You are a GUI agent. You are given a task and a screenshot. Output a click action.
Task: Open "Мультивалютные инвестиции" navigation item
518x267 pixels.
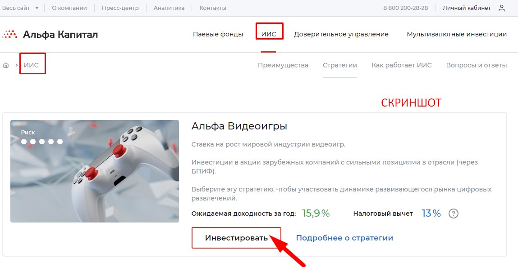[457, 34]
